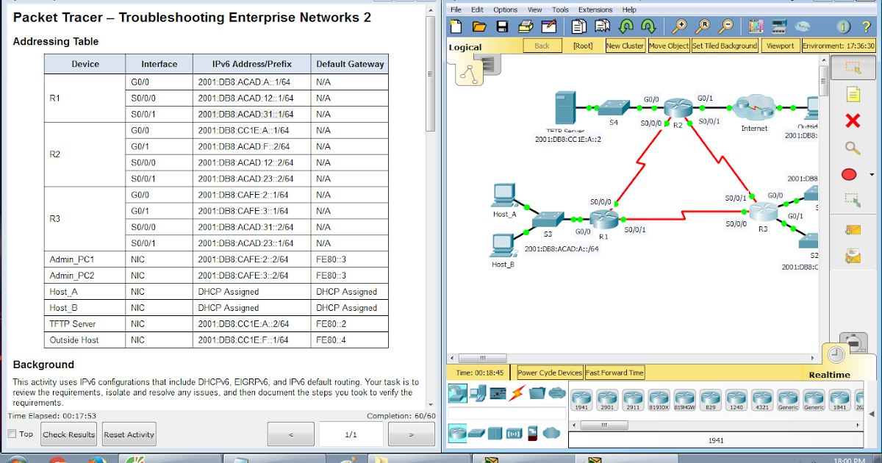Click the Viewport button
Image resolution: width=882 pixels, height=463 pixels.
pyautogui.click(x=780, y=46)
